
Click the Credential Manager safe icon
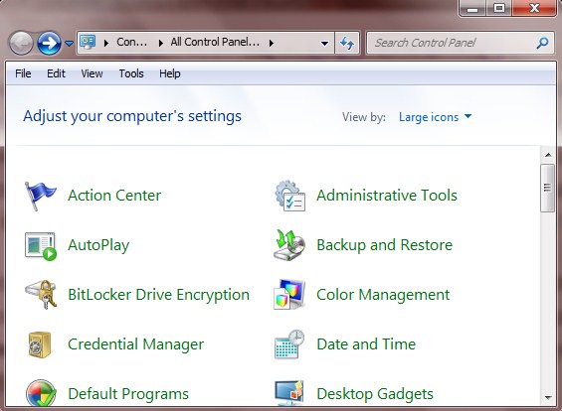(40, 344)
